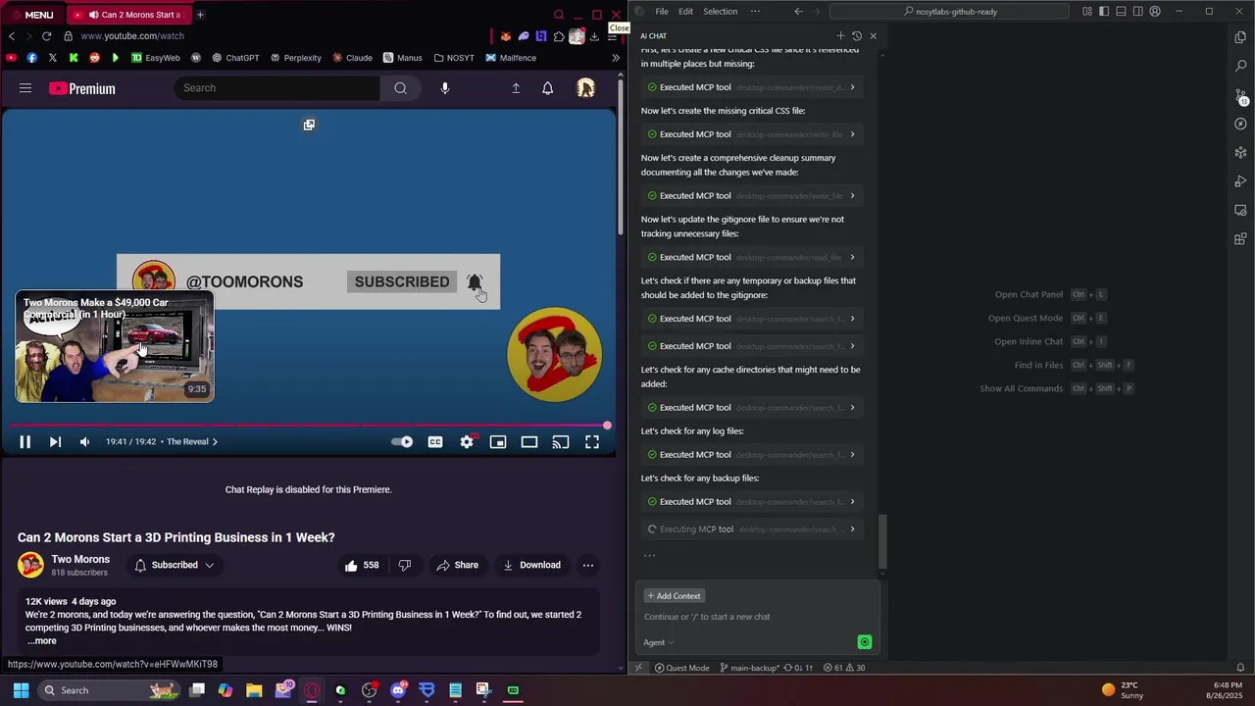The width and height of the screenshot is (1255, 706).
Task: Open the Perplexity bookmark
Action: coord(295,58)
